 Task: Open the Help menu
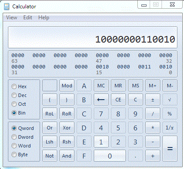point(44,18)
